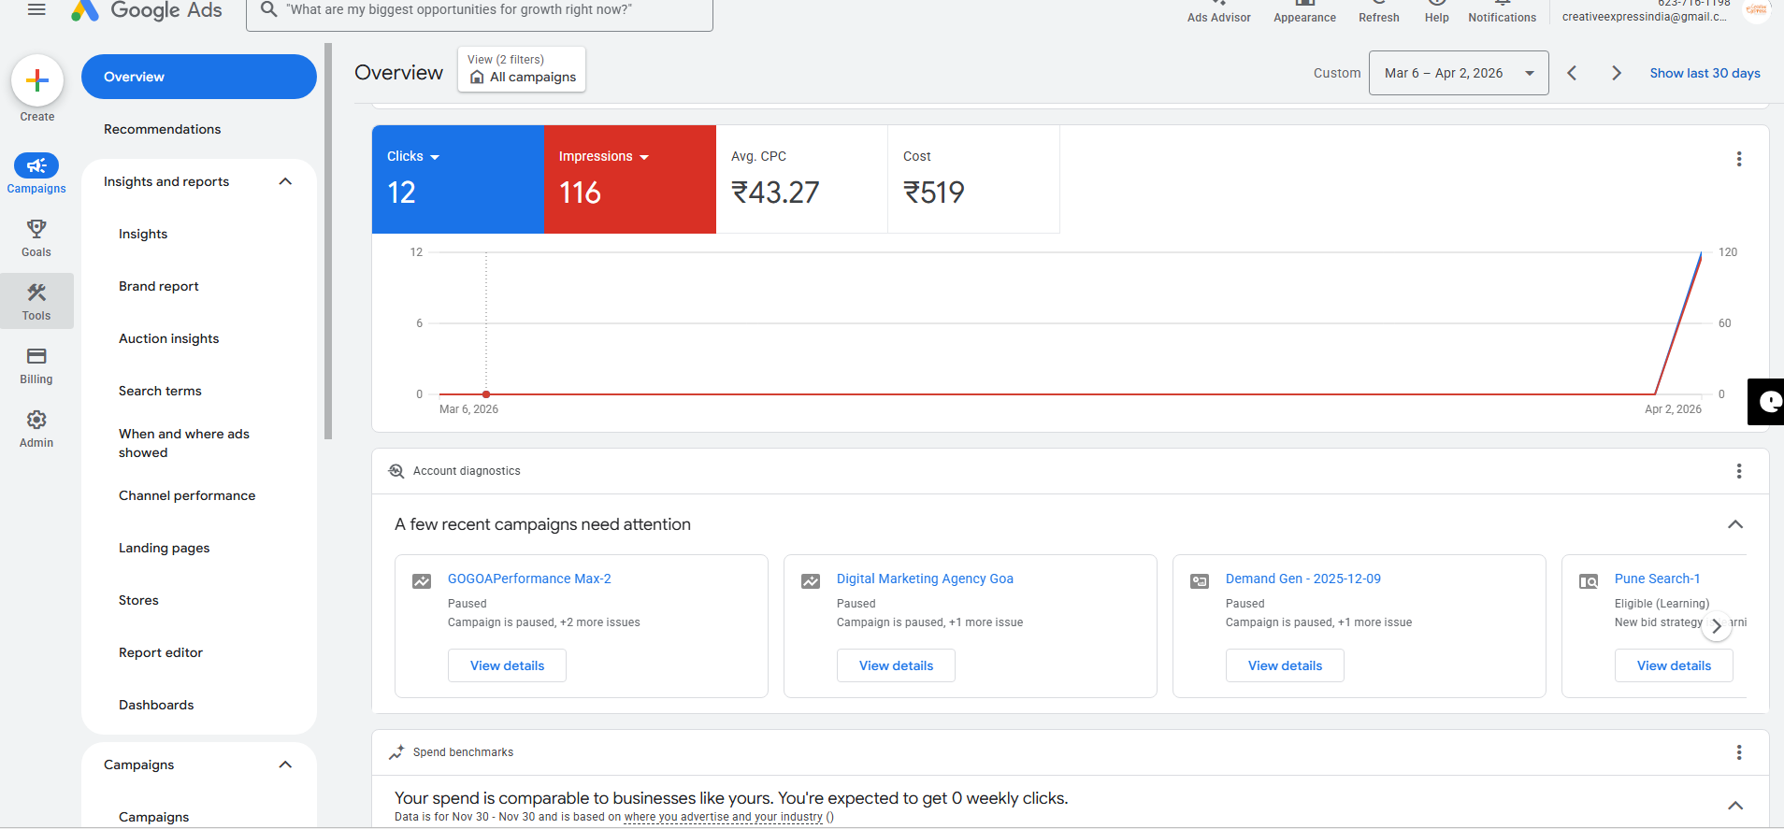Open Dashboards page

tap(156, 705)
